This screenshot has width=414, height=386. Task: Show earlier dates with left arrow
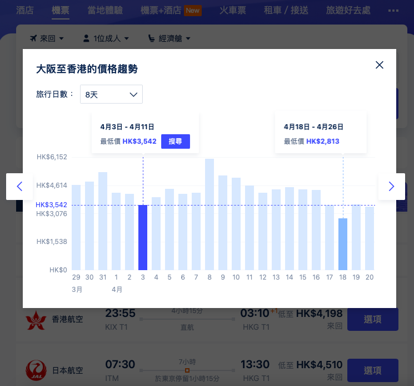pyautogui.click(x=19, y=187)
